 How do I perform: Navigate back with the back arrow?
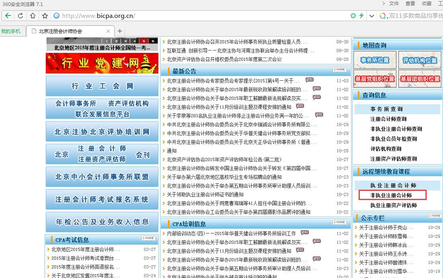coord(8,16)
